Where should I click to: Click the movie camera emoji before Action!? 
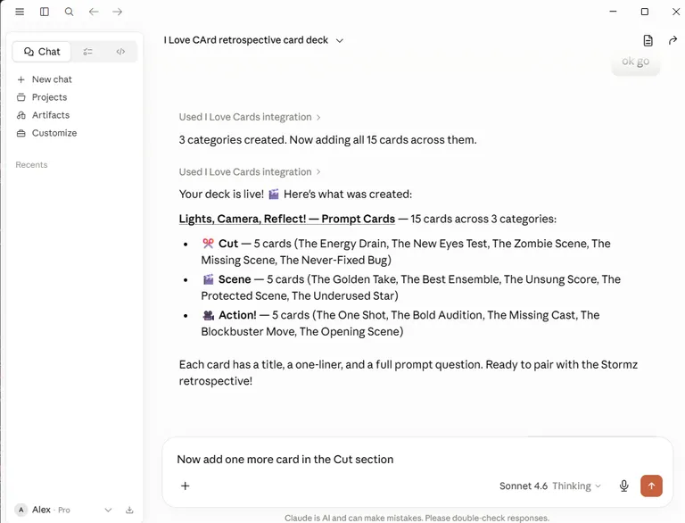208,315
